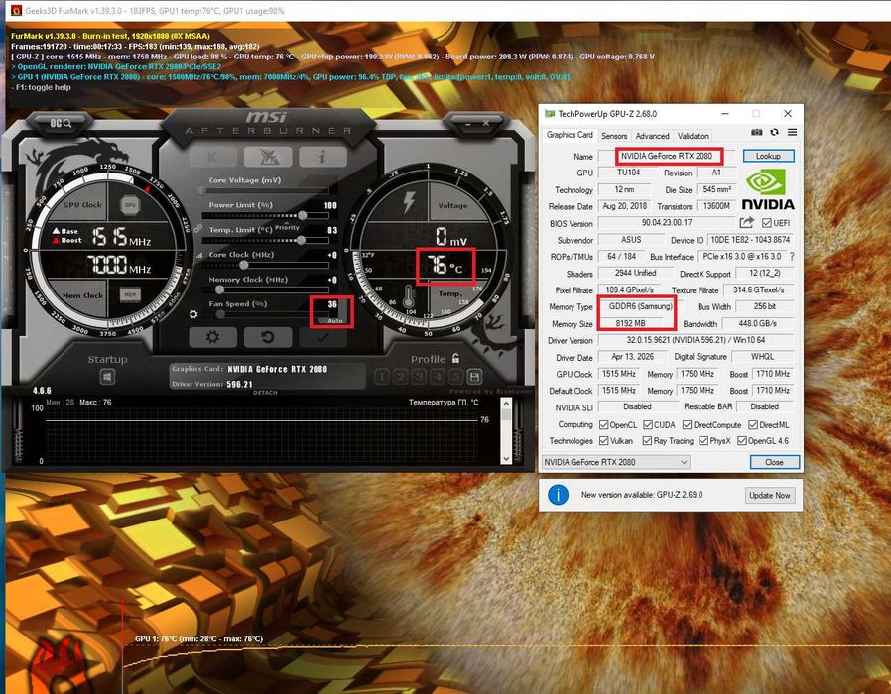The height and width of the screenshot is (694, 891).
Task: Open the GPU selection dropdown in GPU-Z
Action: point(616,462)
